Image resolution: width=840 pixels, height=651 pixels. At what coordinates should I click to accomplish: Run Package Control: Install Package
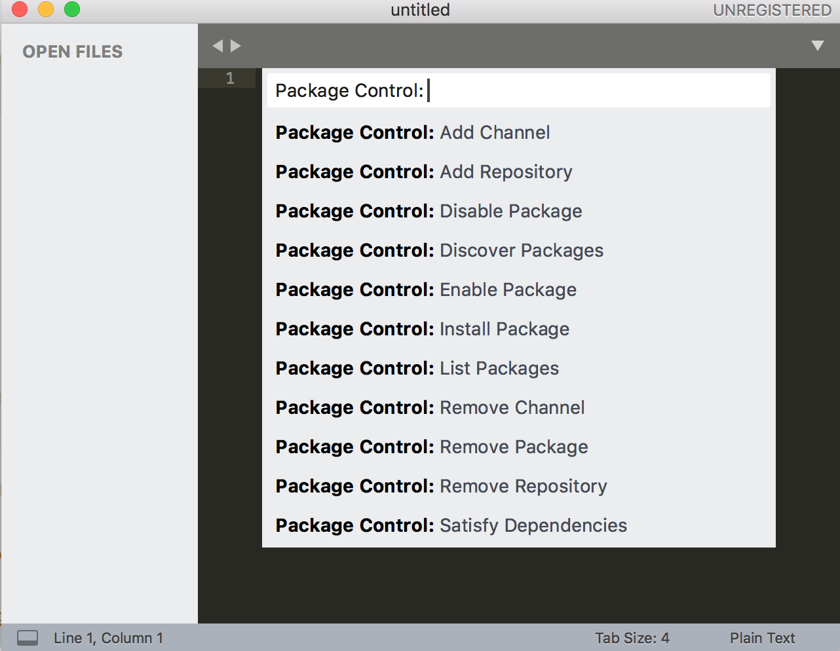518,329
